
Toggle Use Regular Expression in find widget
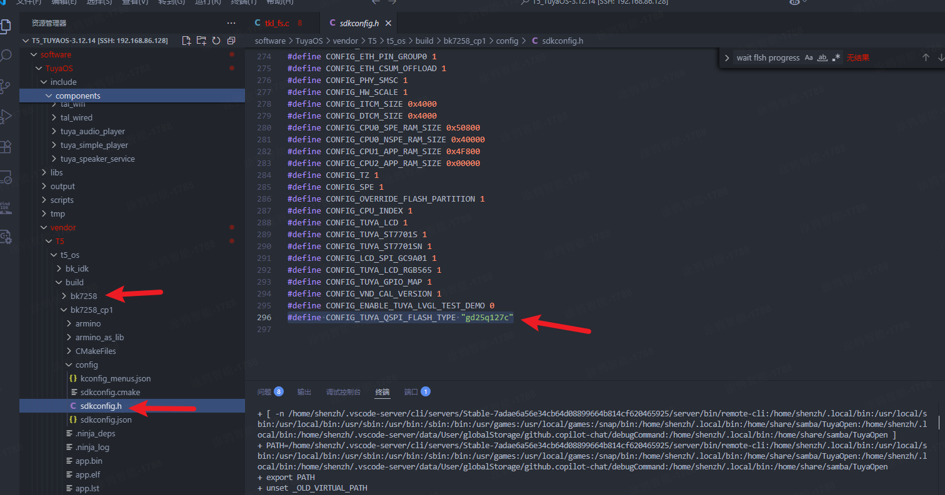836,57
